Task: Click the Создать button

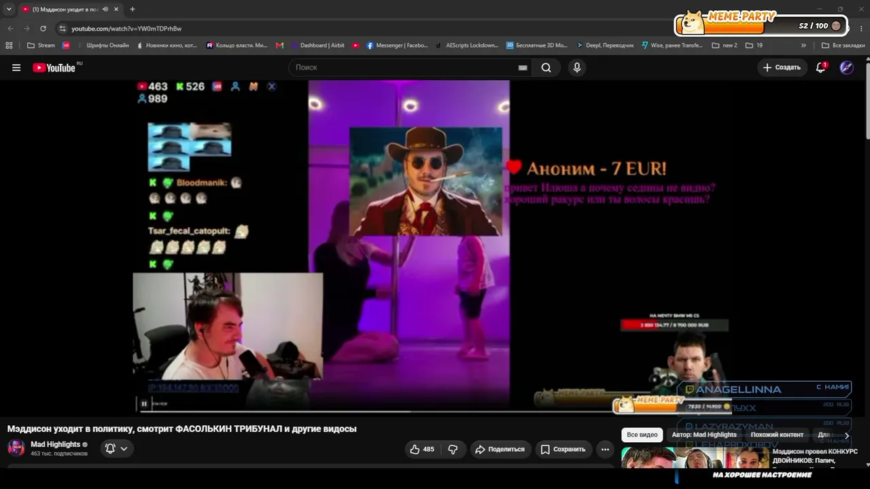Action: tap(782, 67)
